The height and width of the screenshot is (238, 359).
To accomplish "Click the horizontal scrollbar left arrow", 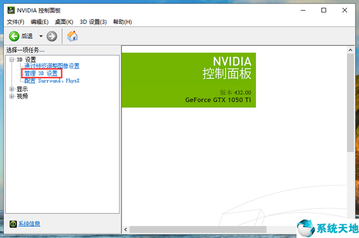I will click(126, 229).
